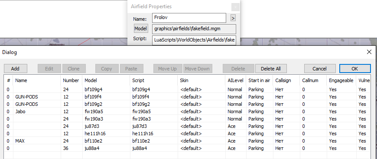Click the Copy button
The height and width of the screenshot is (159, 377).
click(107, 69)
